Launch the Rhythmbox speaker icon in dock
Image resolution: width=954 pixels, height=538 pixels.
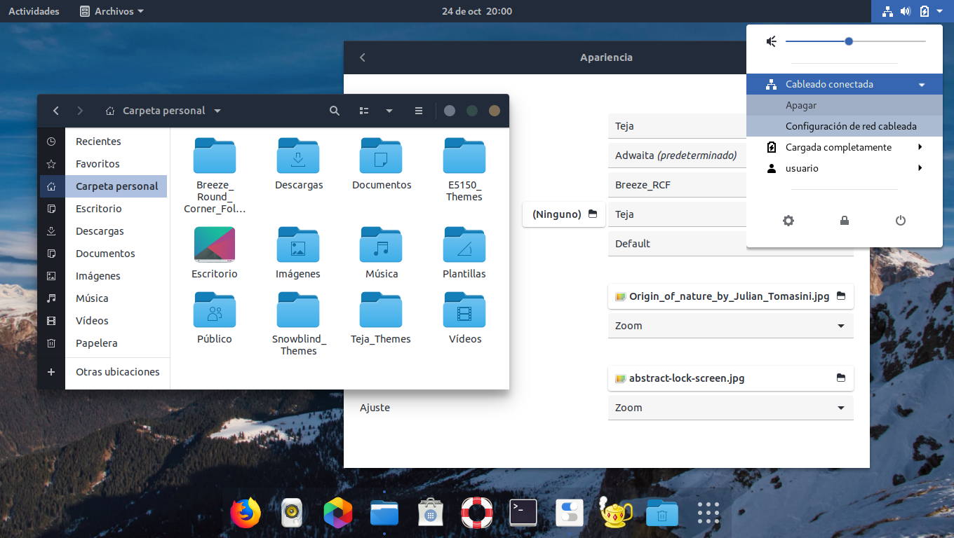[292, 513]
